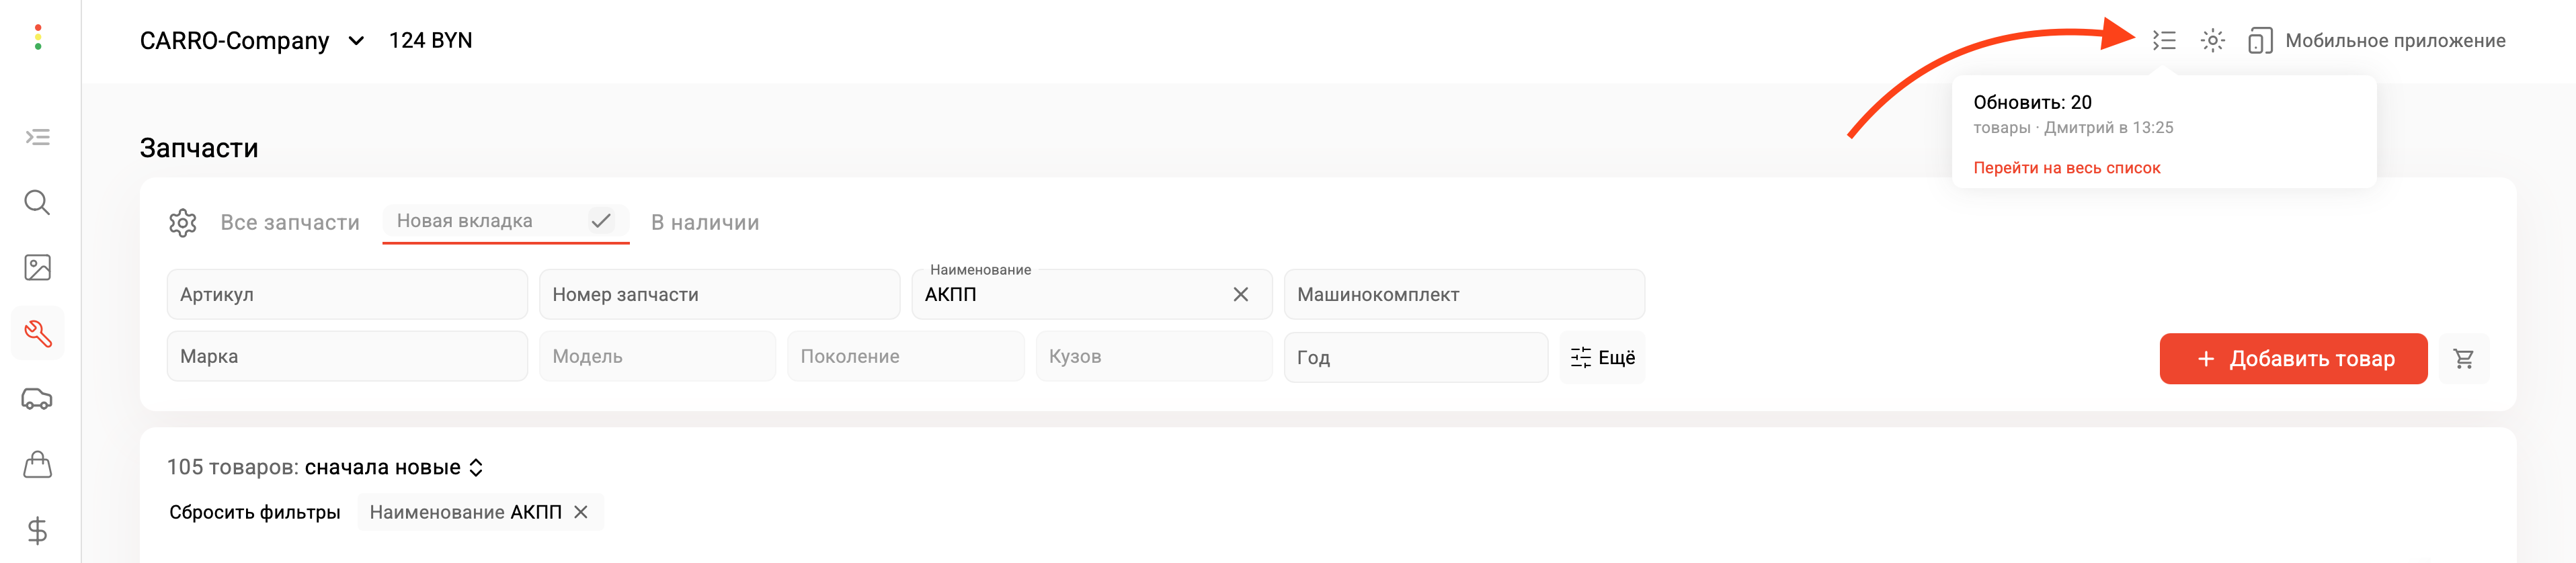
Task: Open additional filters with Ещё
Action: click(1601, 357)
